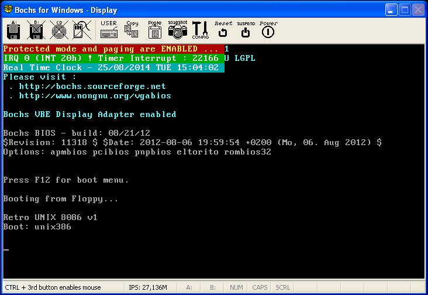
Task: Take a snapshot with camera icon
Action: coord(177,29)
